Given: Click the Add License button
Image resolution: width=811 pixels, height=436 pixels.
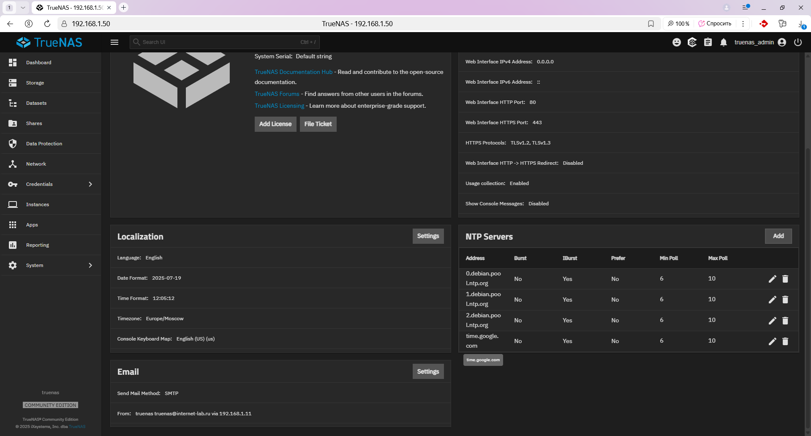Looking at the screenshot, I should 275,124.
